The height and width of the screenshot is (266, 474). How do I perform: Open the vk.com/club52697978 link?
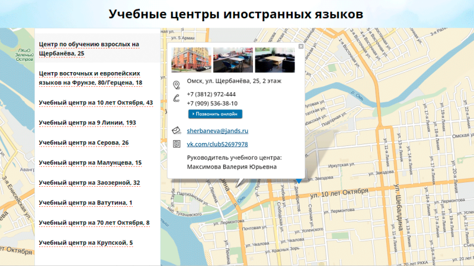pyautogui.click(x=217, y=144)
